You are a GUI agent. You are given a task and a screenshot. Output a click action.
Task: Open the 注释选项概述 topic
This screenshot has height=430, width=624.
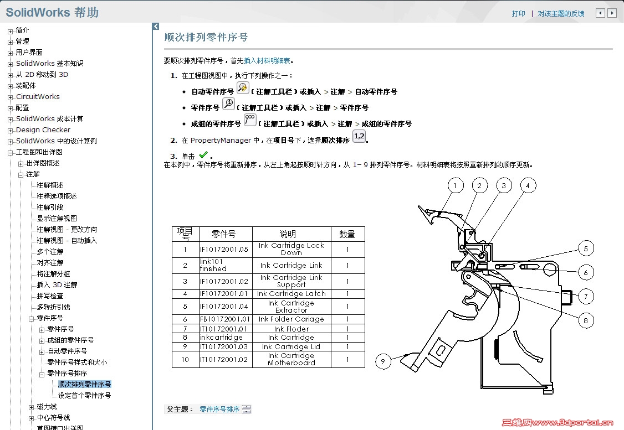[x=57, y=196]
